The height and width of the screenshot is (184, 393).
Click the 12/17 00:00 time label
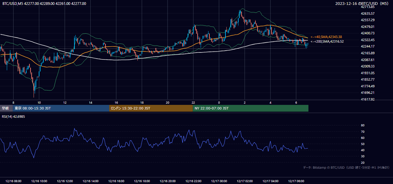[x=219, y=181]
